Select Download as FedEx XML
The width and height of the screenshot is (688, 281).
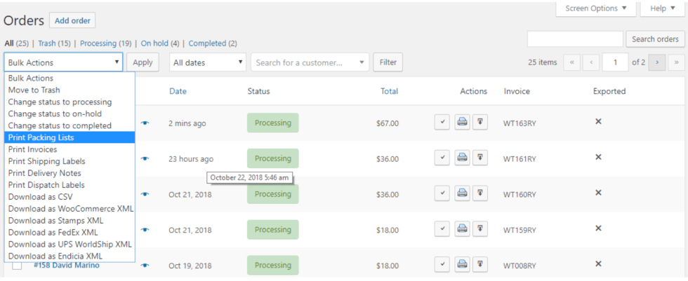(x=70, y=233)
